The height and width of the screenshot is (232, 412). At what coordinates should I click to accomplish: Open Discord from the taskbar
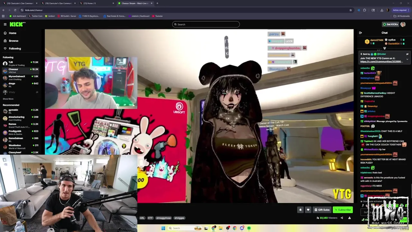click(x=242, y=228)
